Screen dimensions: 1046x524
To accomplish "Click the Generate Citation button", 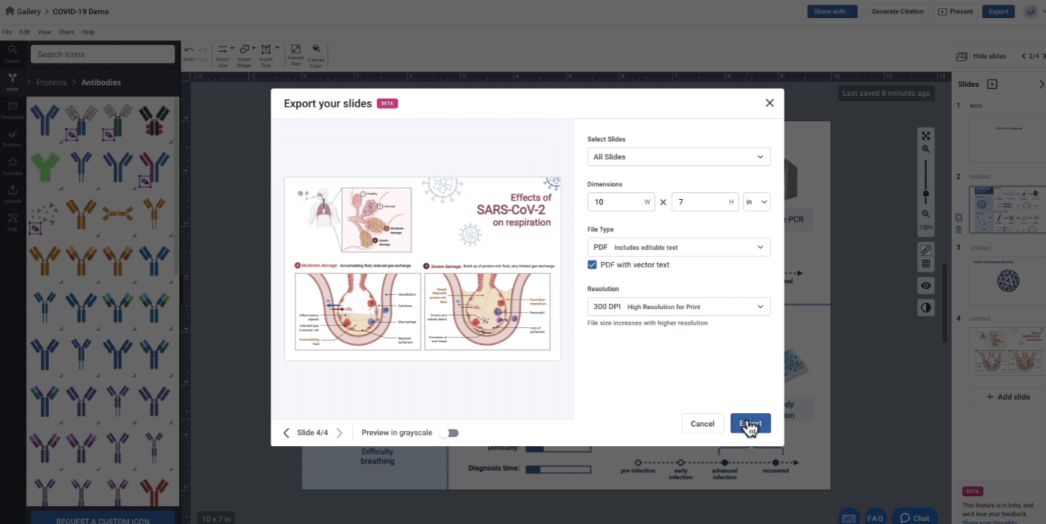I will coord(897,11).
